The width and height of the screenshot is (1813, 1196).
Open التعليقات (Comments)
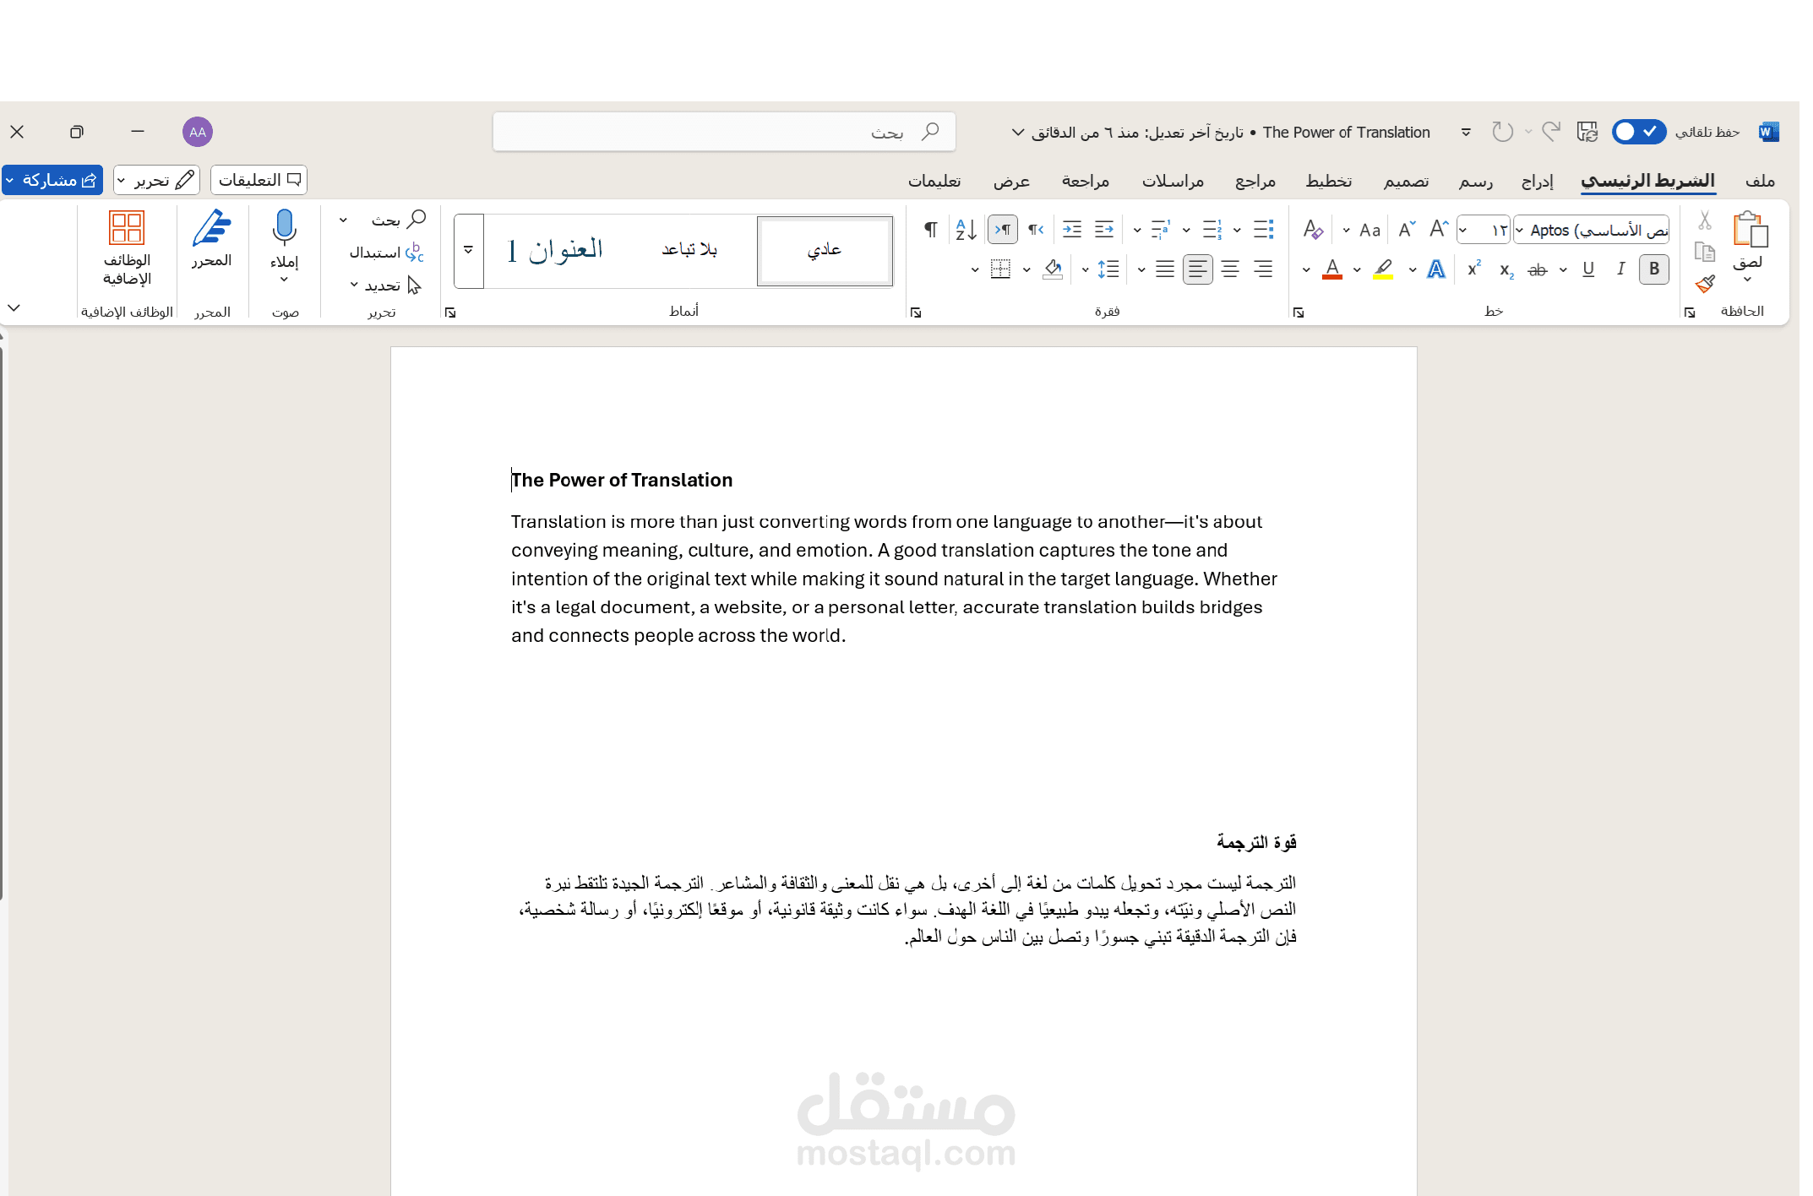tap(259, 180)
